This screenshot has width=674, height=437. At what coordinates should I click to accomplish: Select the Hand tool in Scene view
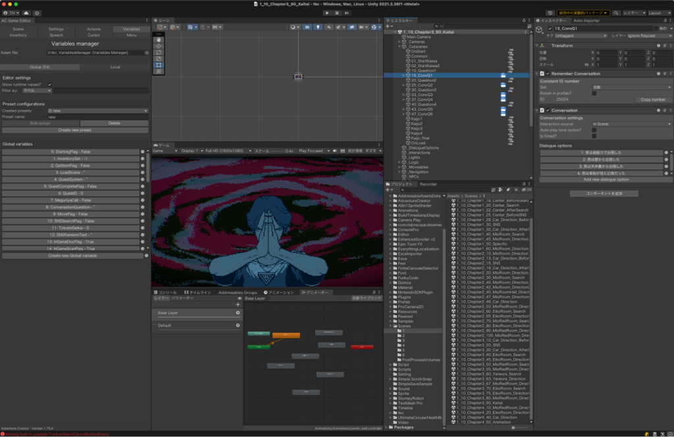point(159,39)
